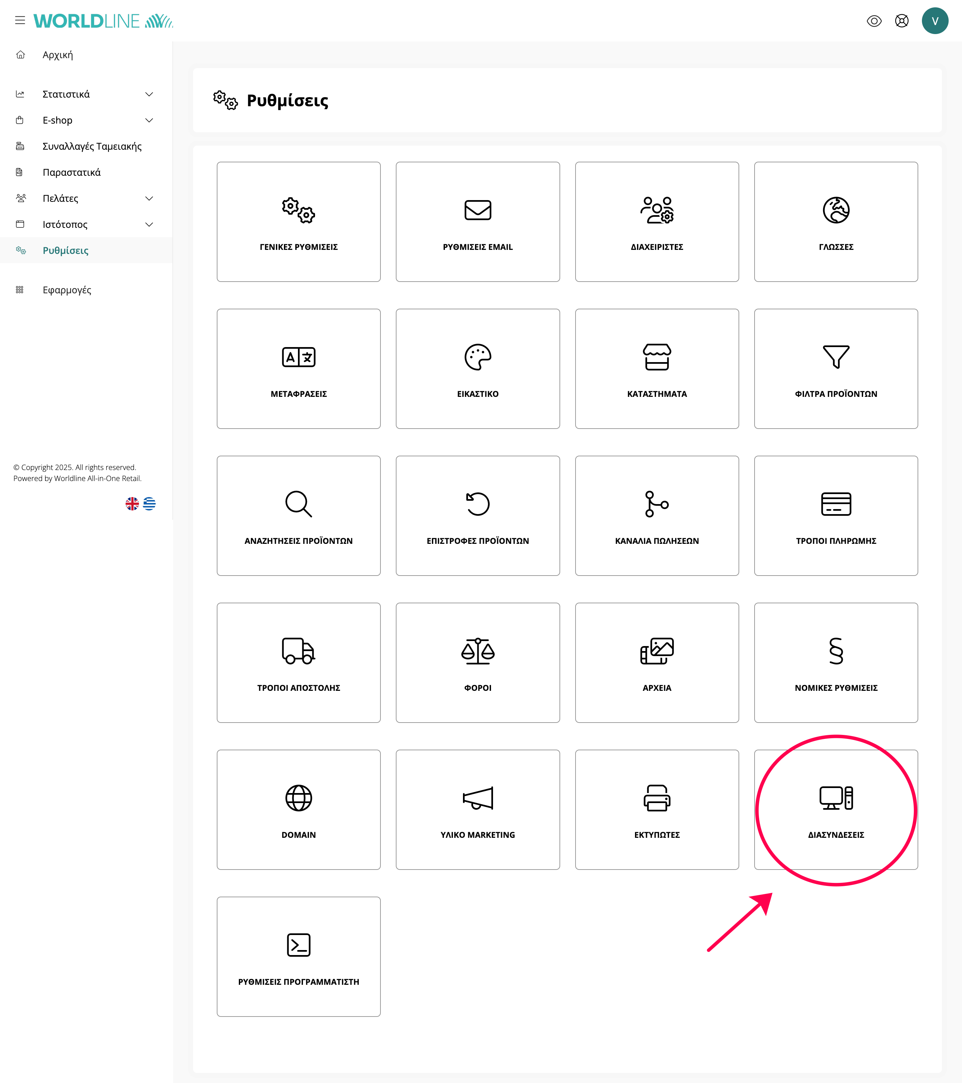
Task: Open the ΕΚΤΥΠΩΤΕΣ printer settings tile
Action: 656,809
